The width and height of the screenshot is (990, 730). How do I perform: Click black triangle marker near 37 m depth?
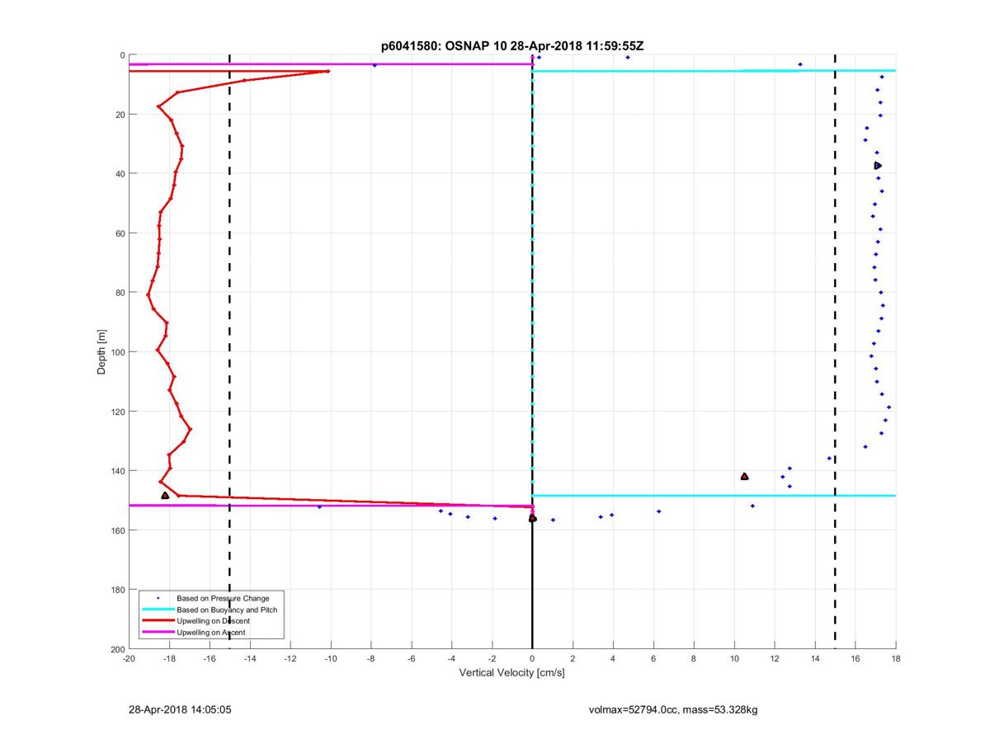878,166
